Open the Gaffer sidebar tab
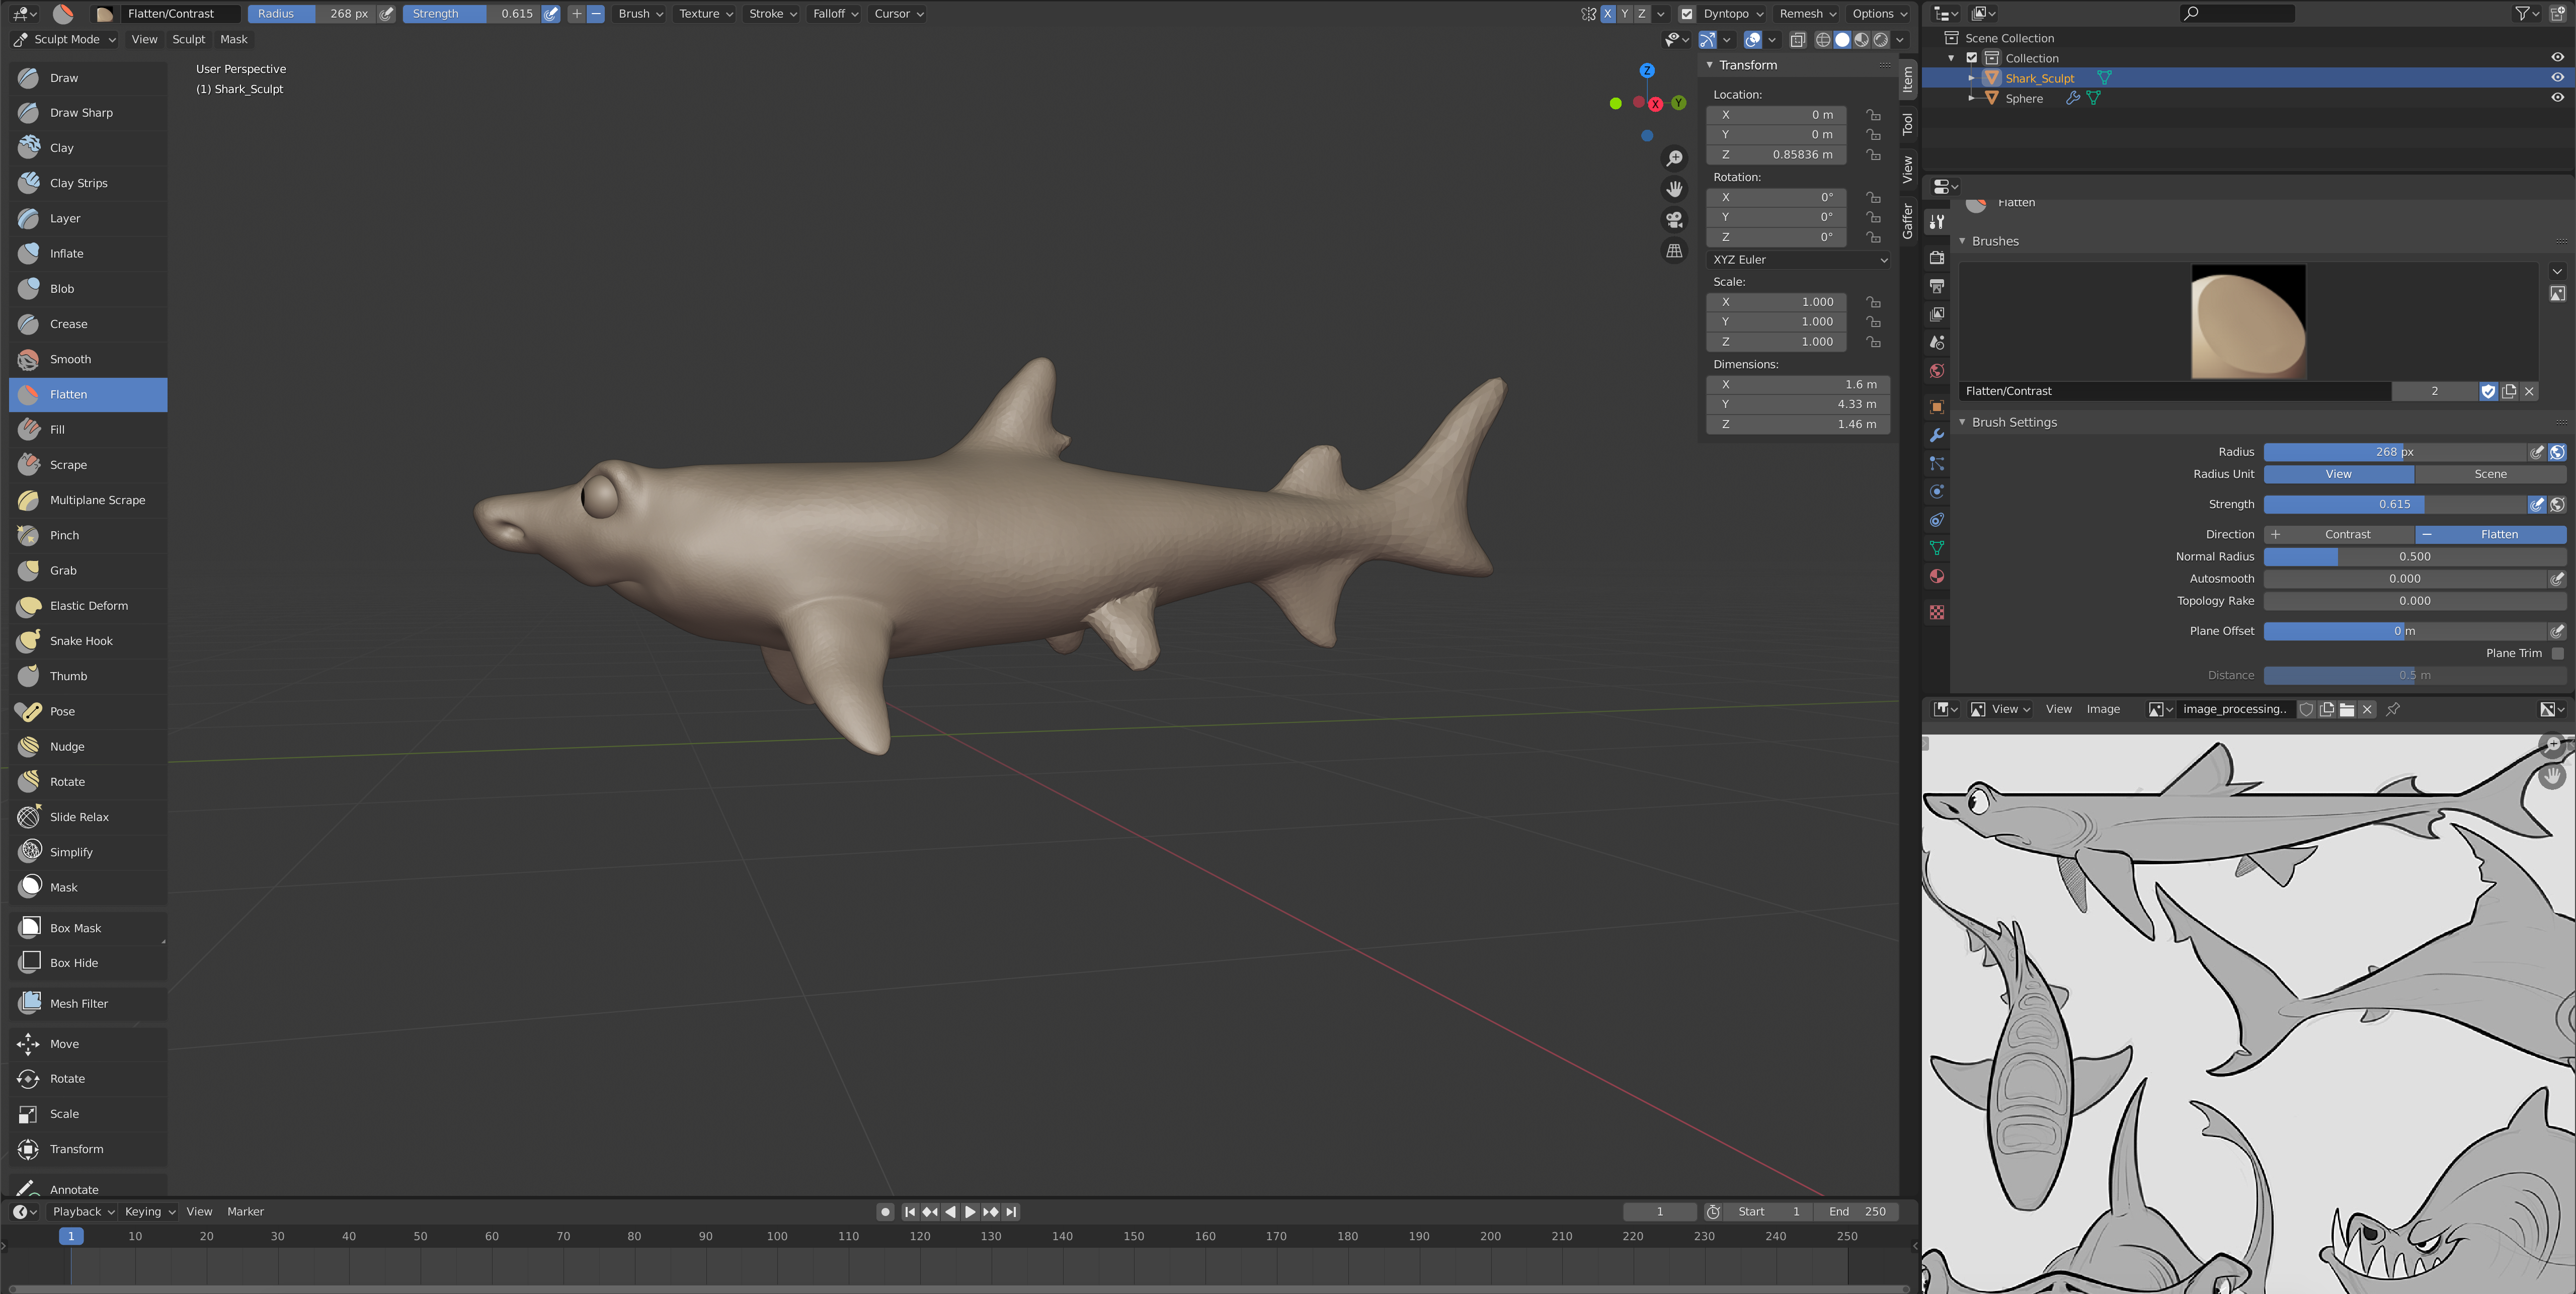 [1907, 221]
